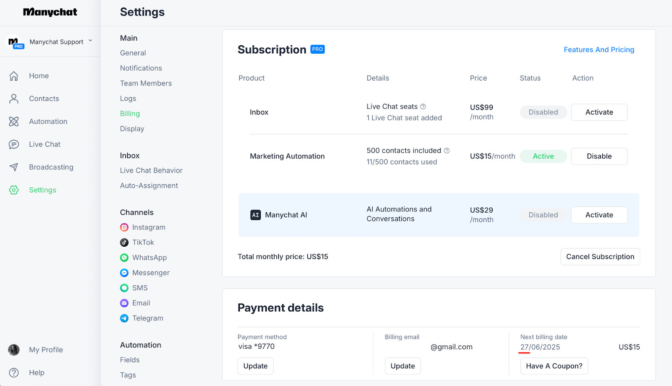Open Live Chat speech bubble icon
Screen dimensions: 672x386
point(14,144)
